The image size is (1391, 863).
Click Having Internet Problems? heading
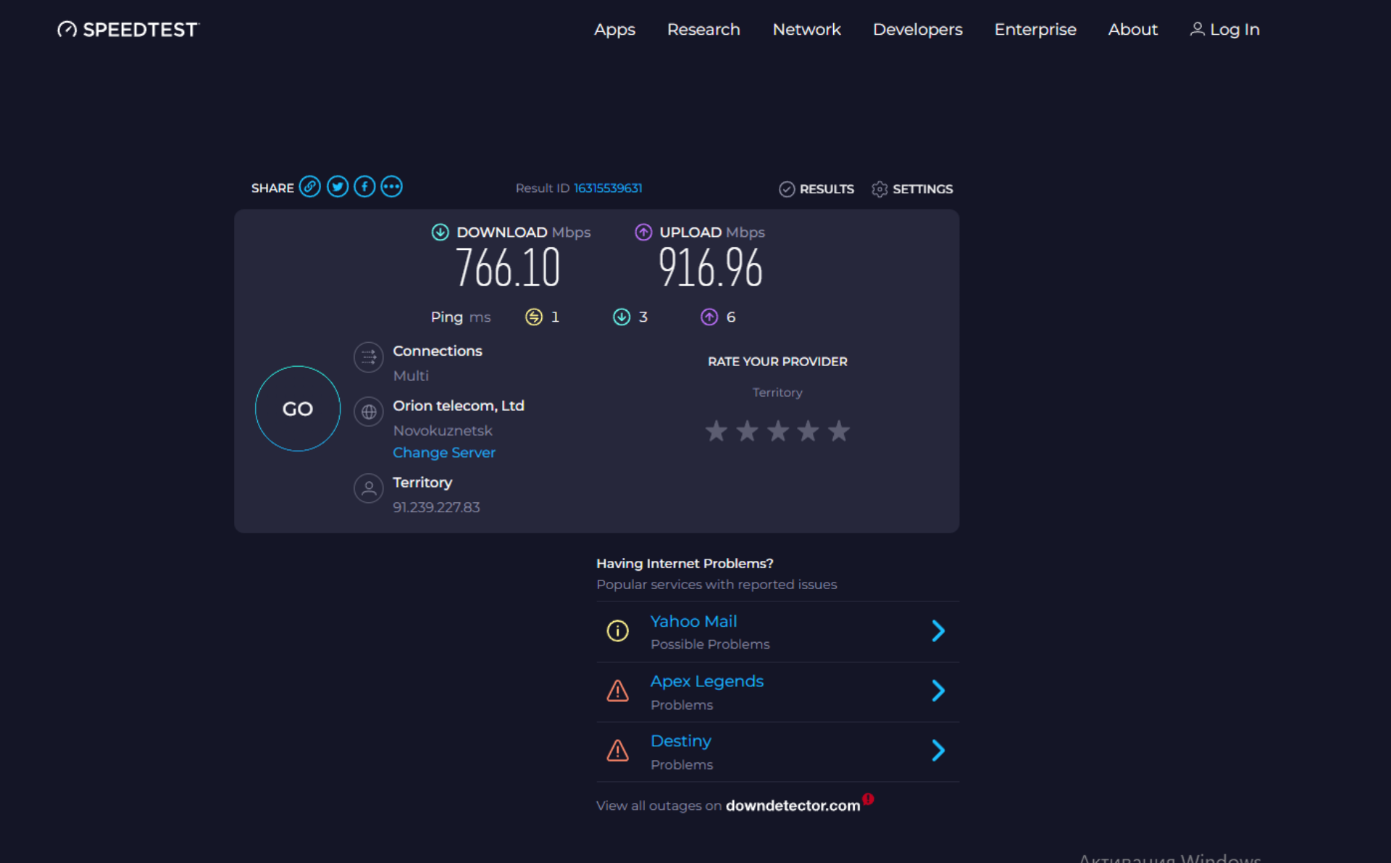pyautogui.click(x=685, y=564)
